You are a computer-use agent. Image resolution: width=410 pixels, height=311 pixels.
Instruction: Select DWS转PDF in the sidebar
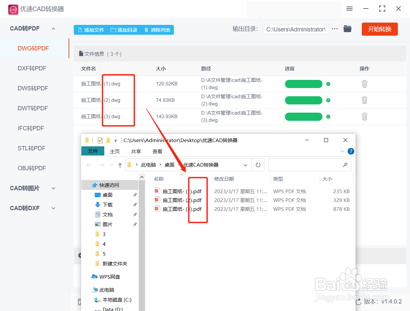(x=33, y=88)
